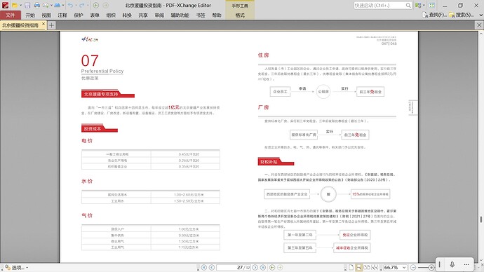This screenshot has height=272, width=484.
Task: Click the 手形工具 contextual tab header
Action: coord(240,6)
